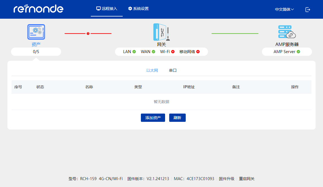Screen dimensions: 323x187
Task: Click the WAN green status check icon
Action: pyautogui.click(x=154, y=52)
